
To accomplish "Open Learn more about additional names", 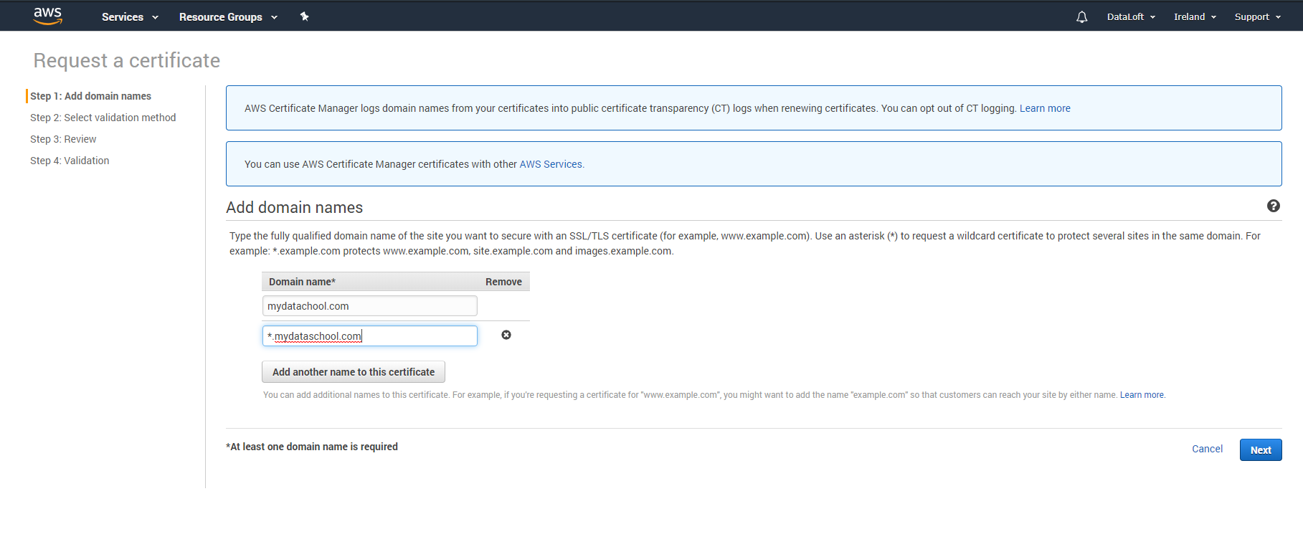I will click(x=1142, y=395).
